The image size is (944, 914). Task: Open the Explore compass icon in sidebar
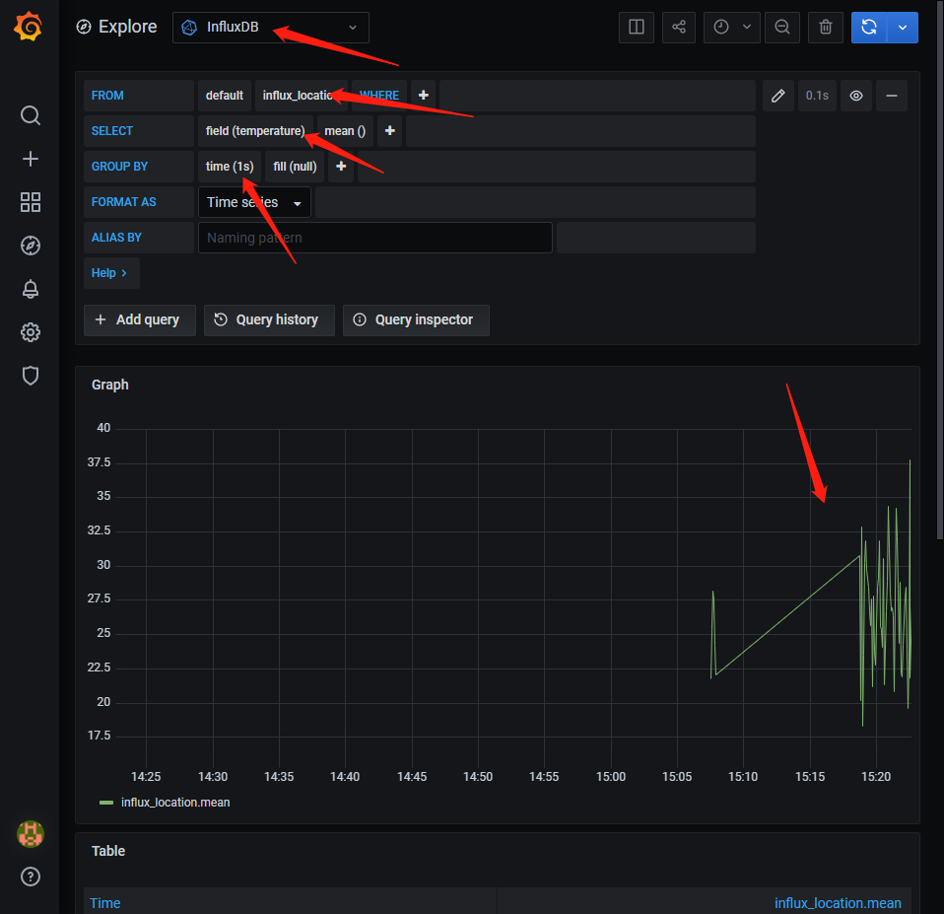click(30, 246)
